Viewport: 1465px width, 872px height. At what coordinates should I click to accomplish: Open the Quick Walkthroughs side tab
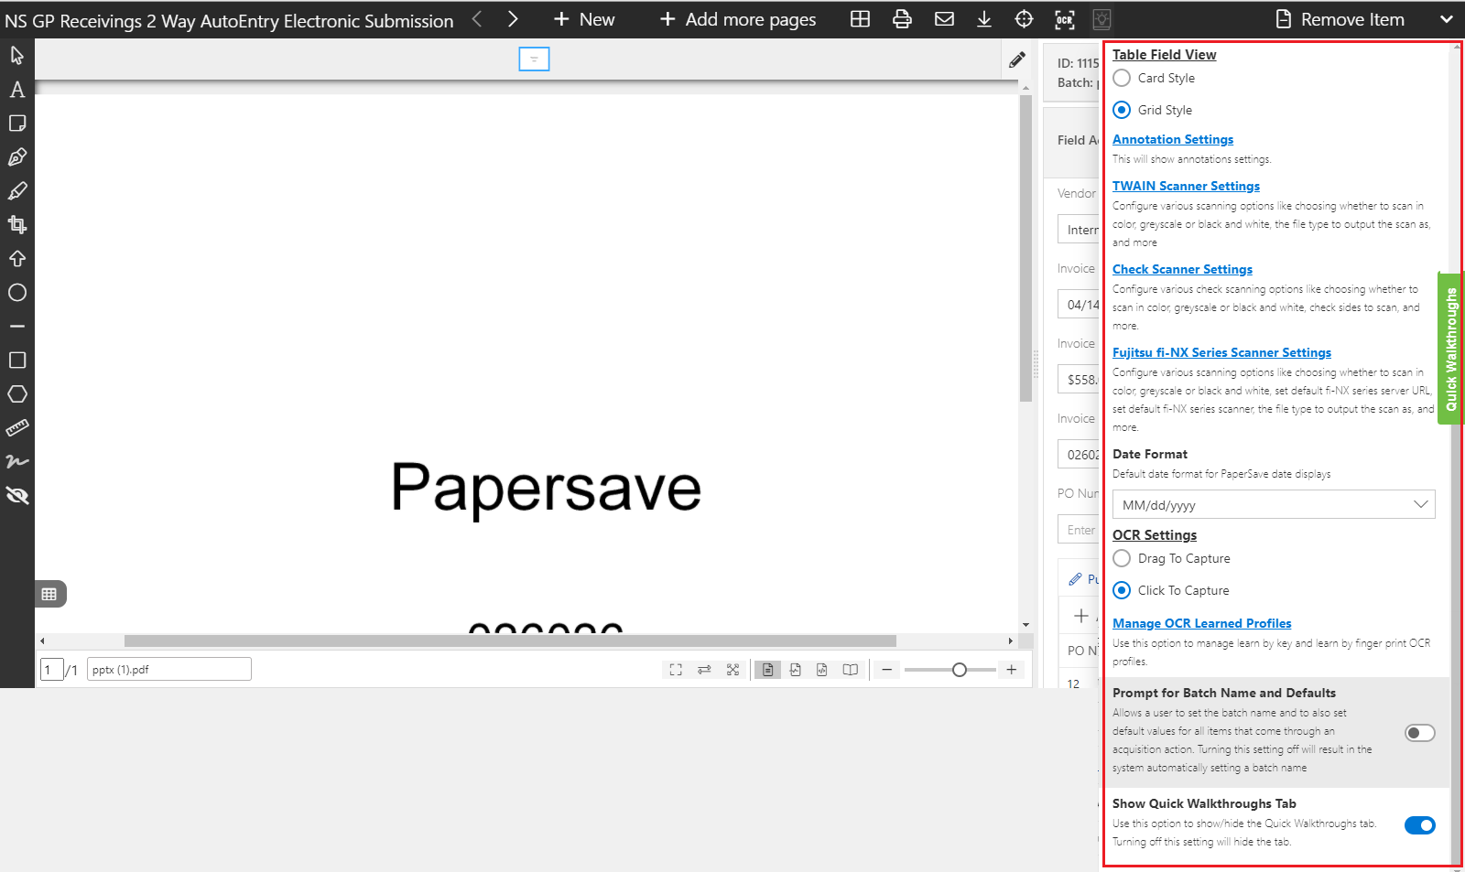click(x=1450, y=349)
